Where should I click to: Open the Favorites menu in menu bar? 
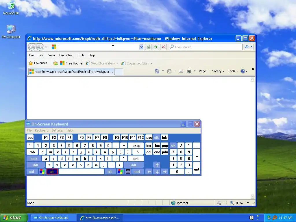tap(66, 55)
